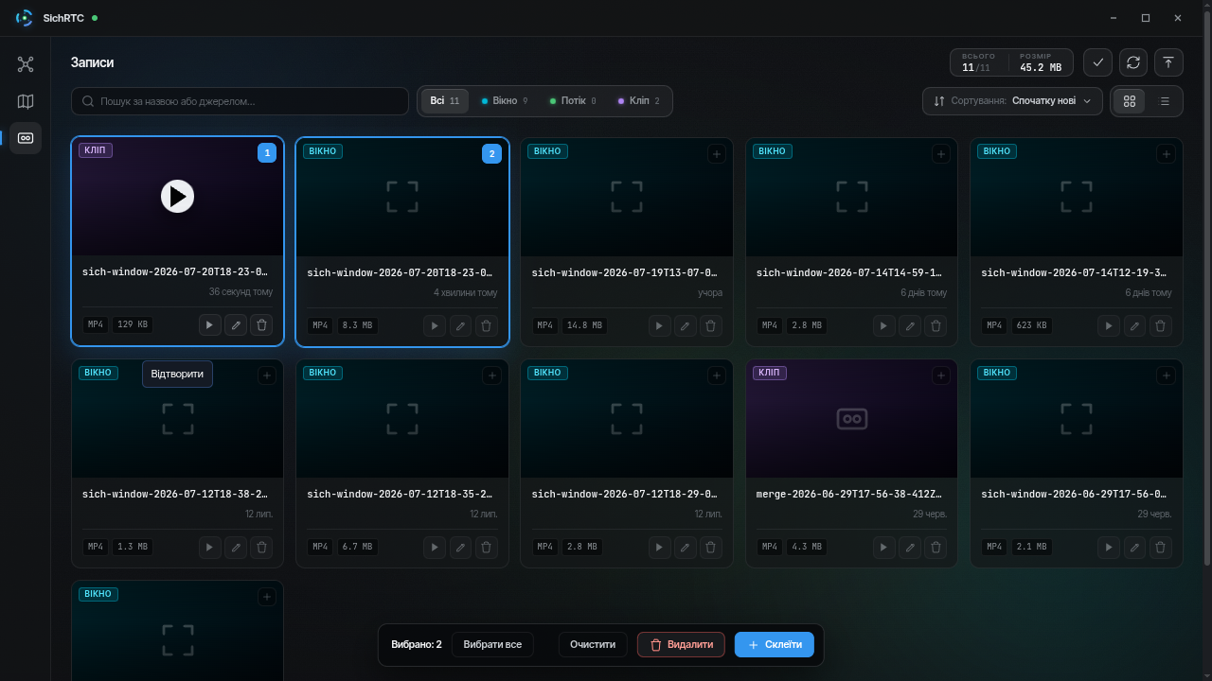This screenshot has width=1212, height=681.
Task: Play the 623 KB recording
Action: click(x=1108, y=325)
